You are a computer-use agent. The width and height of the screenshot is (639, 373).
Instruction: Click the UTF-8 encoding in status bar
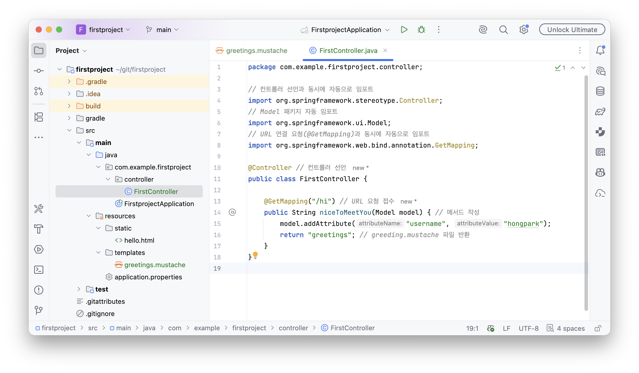[x=528, y=328]
